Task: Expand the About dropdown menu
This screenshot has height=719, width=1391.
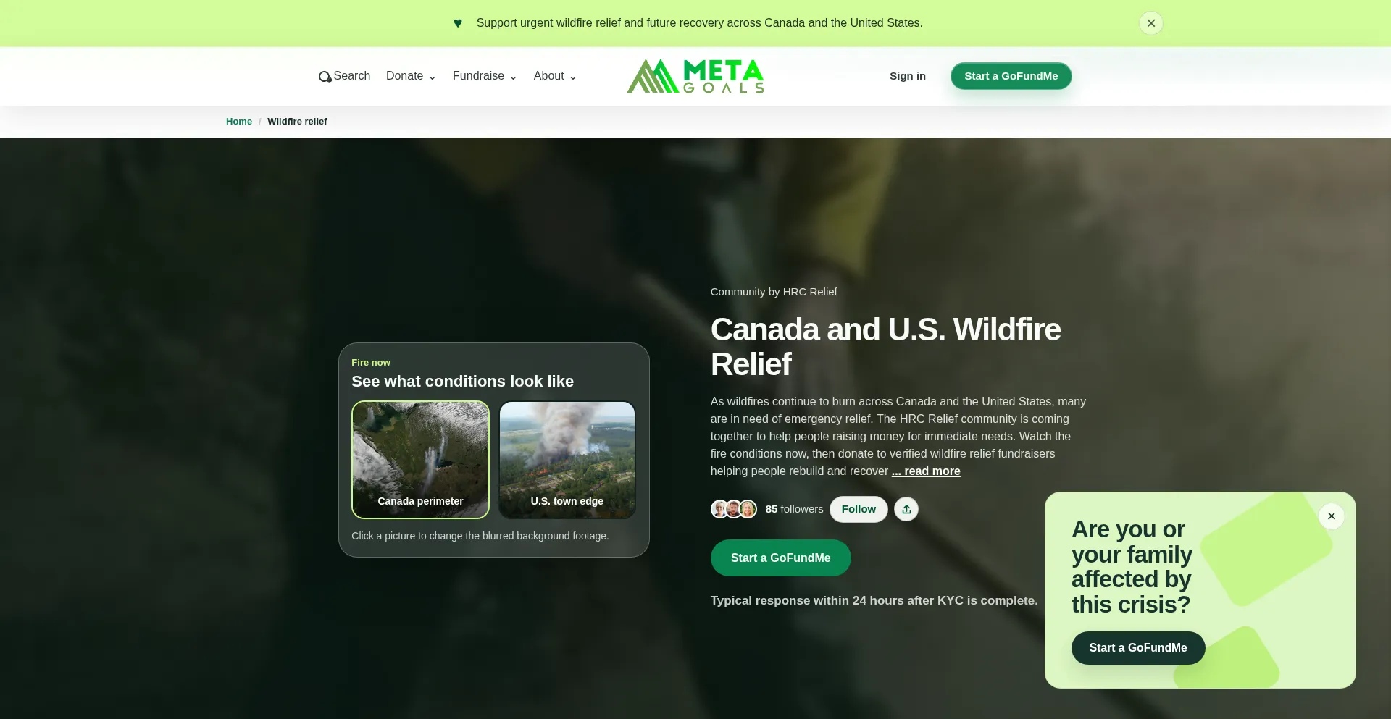Action: pos(555,76)
